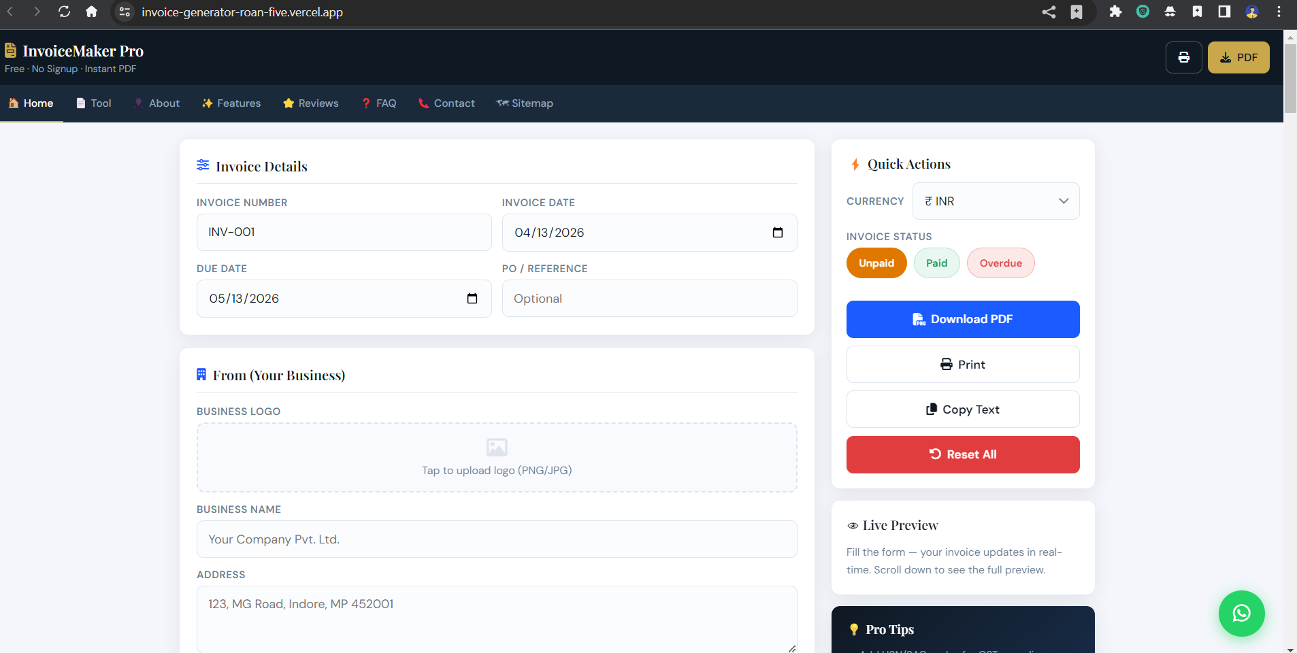Open the calendar icon in Invoice Date field
Image resolution: width=1297 pixels, height=653 pixels.
pyautogui.click(x=778, y=232)
